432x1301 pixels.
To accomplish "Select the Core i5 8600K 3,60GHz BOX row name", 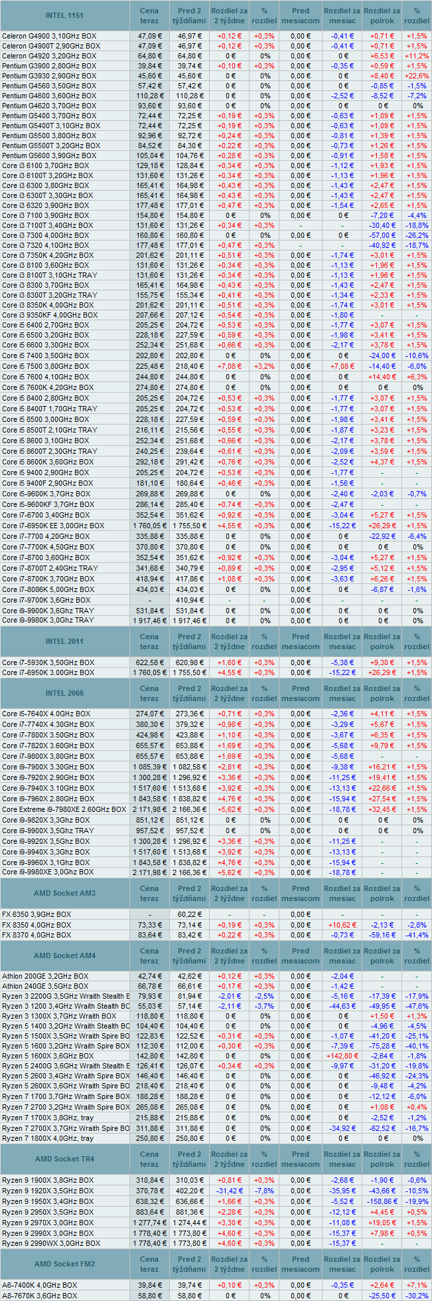I will [x=48, y=462].
